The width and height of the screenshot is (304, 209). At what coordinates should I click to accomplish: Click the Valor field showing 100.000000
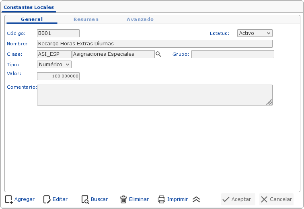pos(58,76)
